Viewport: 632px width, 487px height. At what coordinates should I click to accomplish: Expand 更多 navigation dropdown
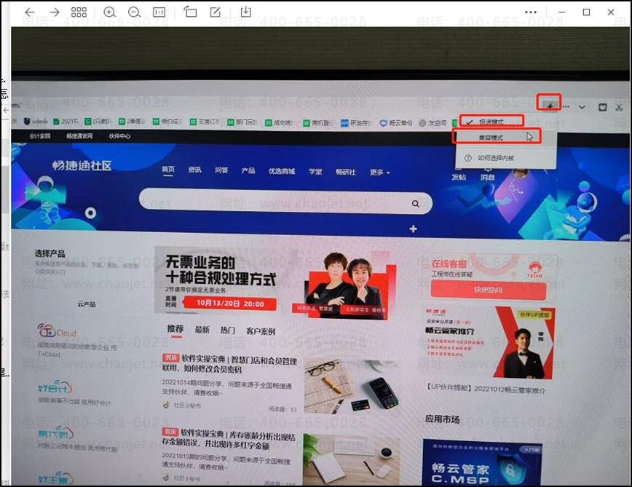(x=379, y=173)
